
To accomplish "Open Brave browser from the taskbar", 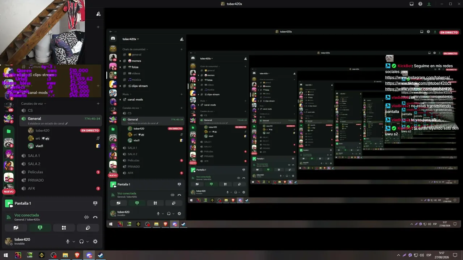I will [x=77, y=255].
